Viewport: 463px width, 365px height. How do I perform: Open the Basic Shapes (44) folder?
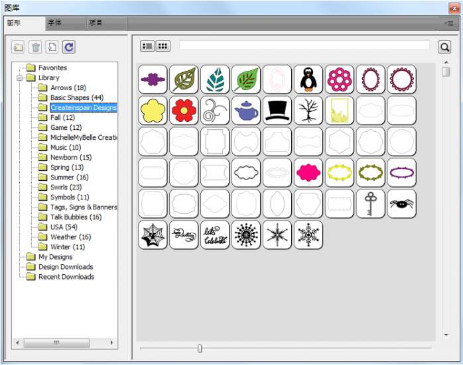[x=76, y=98]
